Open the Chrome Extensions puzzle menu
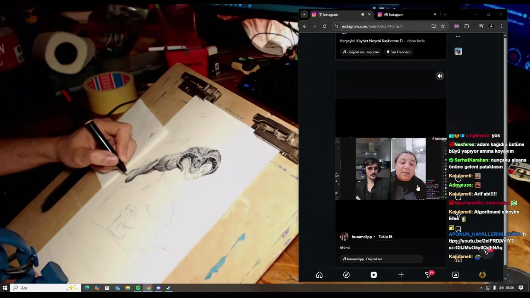Screen dimensions: 530x298 click(x=467, y=26)
